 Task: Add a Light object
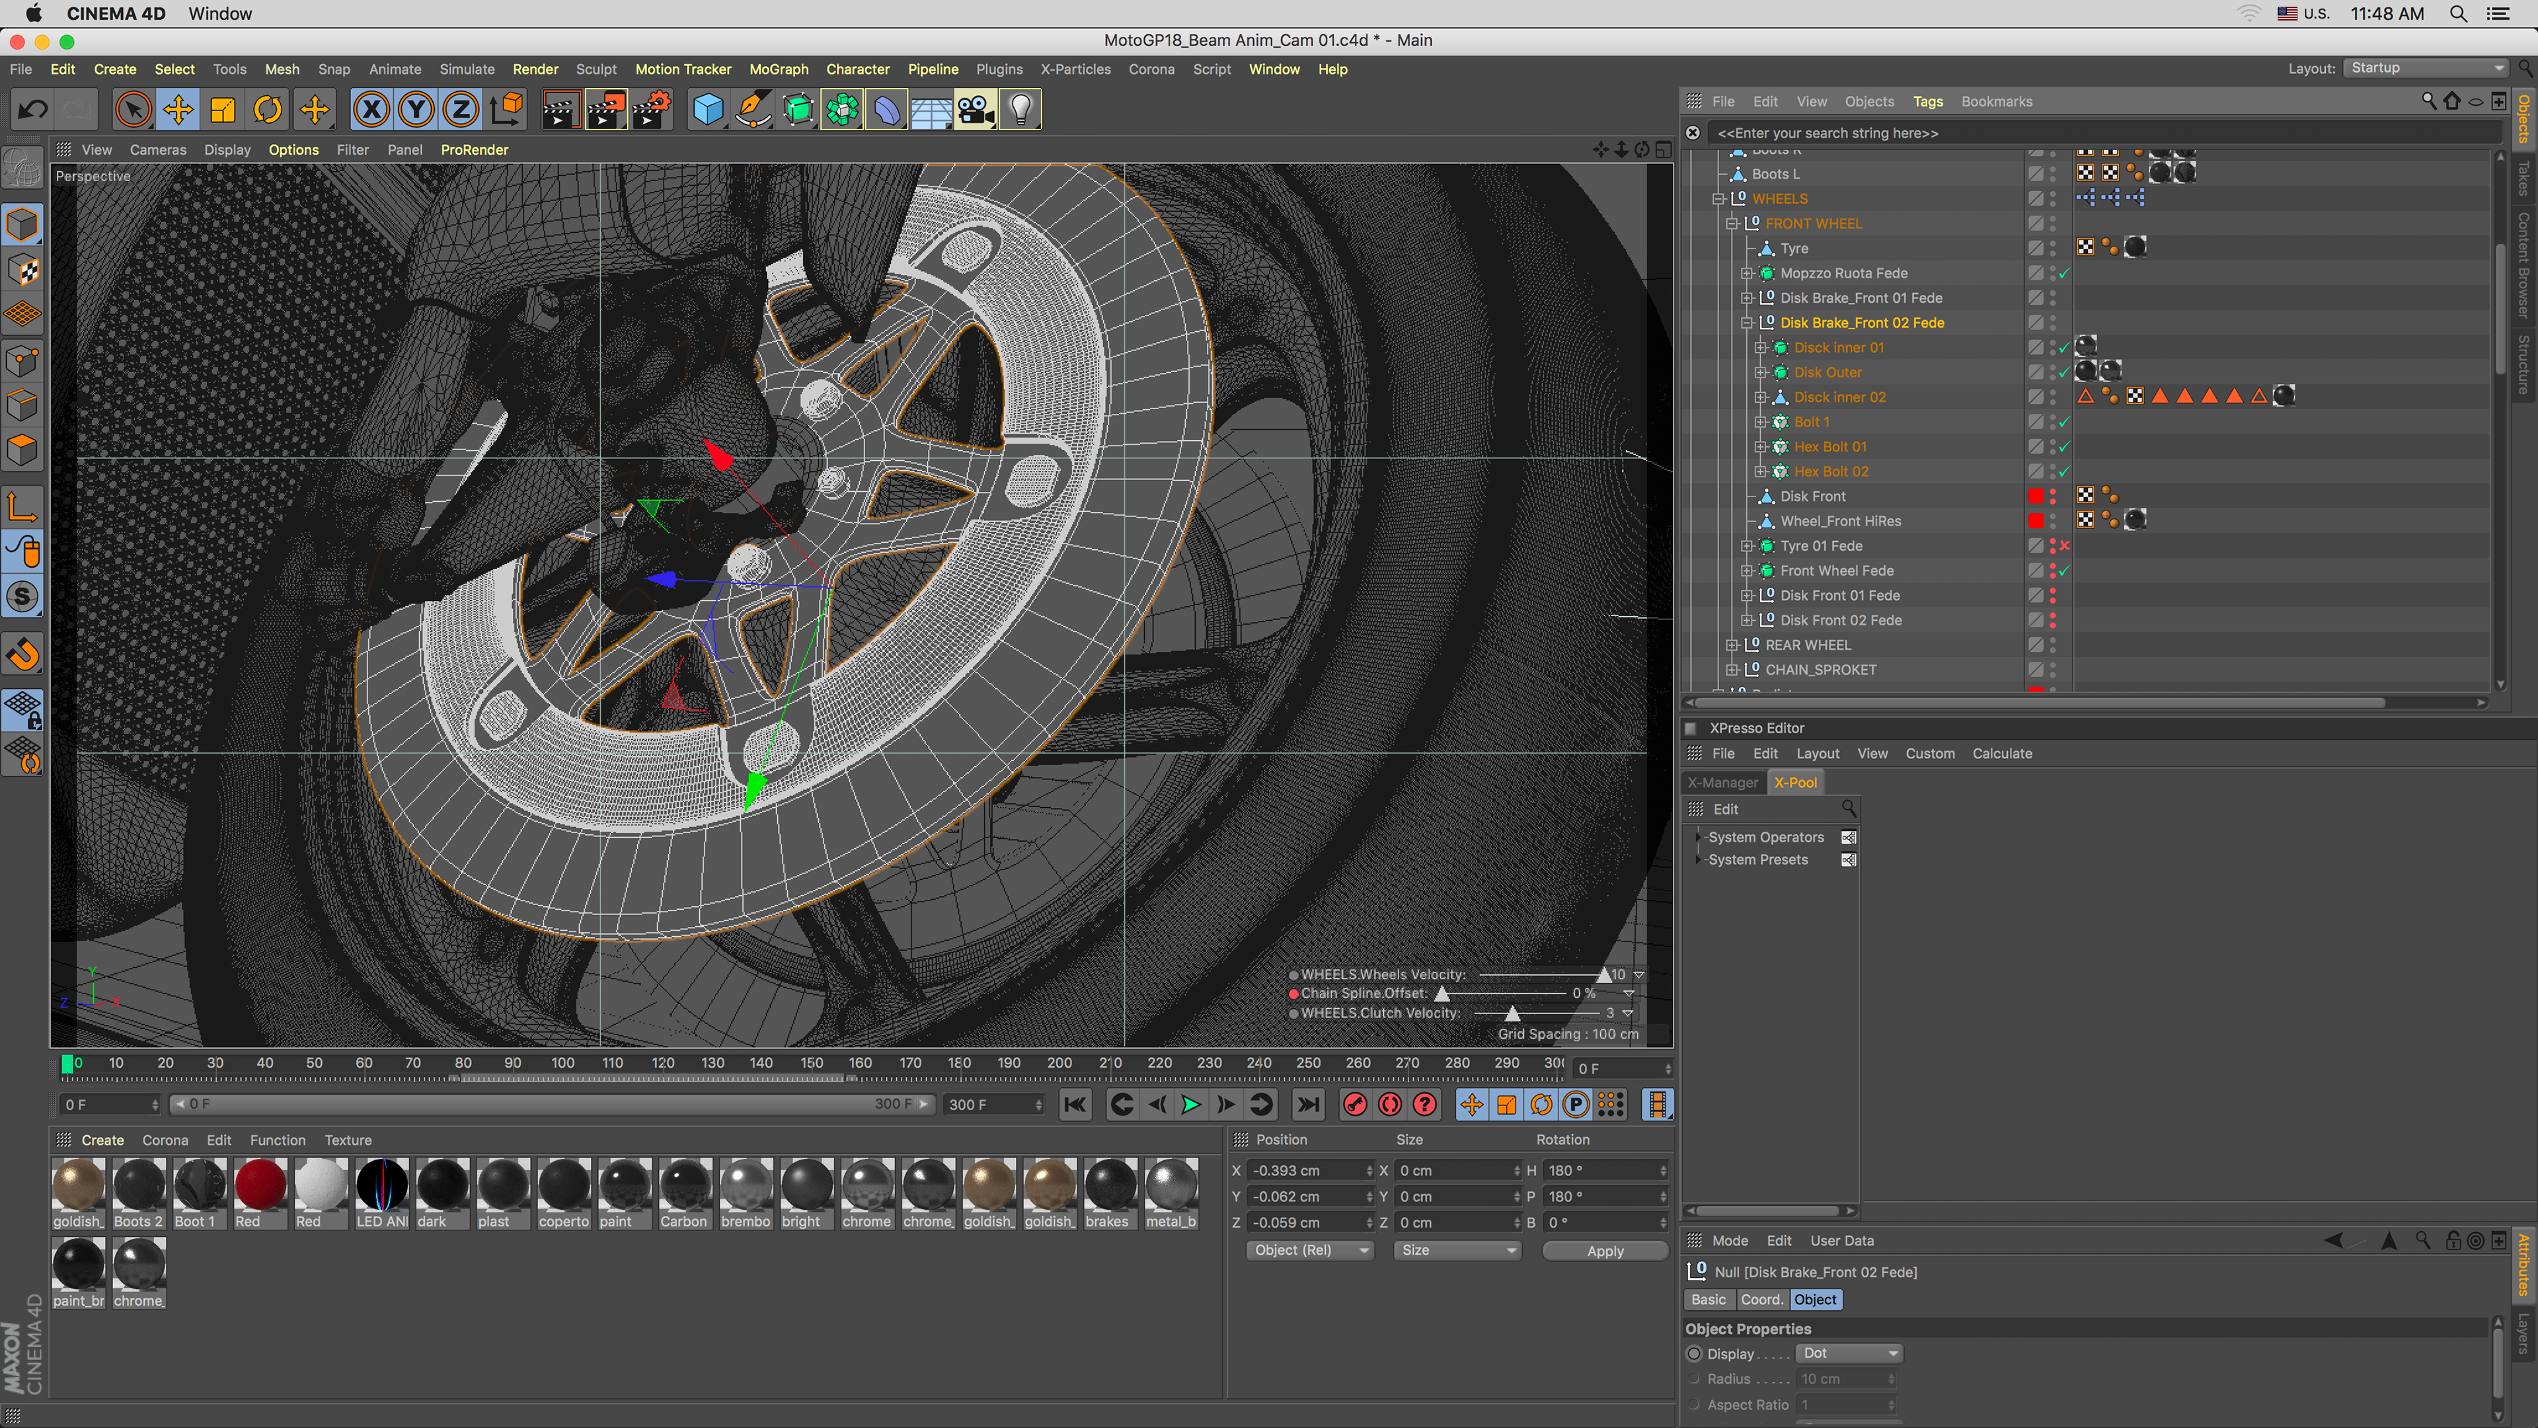tap(1020, 109)
